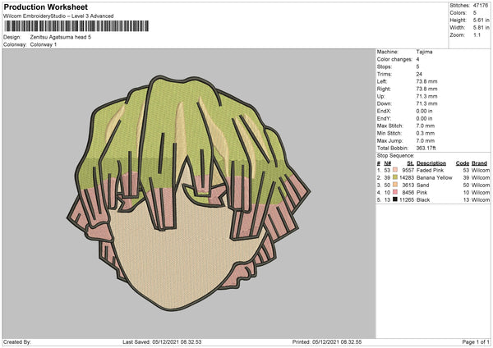Click the Trims value '24'
Screen dimensions: 493x348
419,74
